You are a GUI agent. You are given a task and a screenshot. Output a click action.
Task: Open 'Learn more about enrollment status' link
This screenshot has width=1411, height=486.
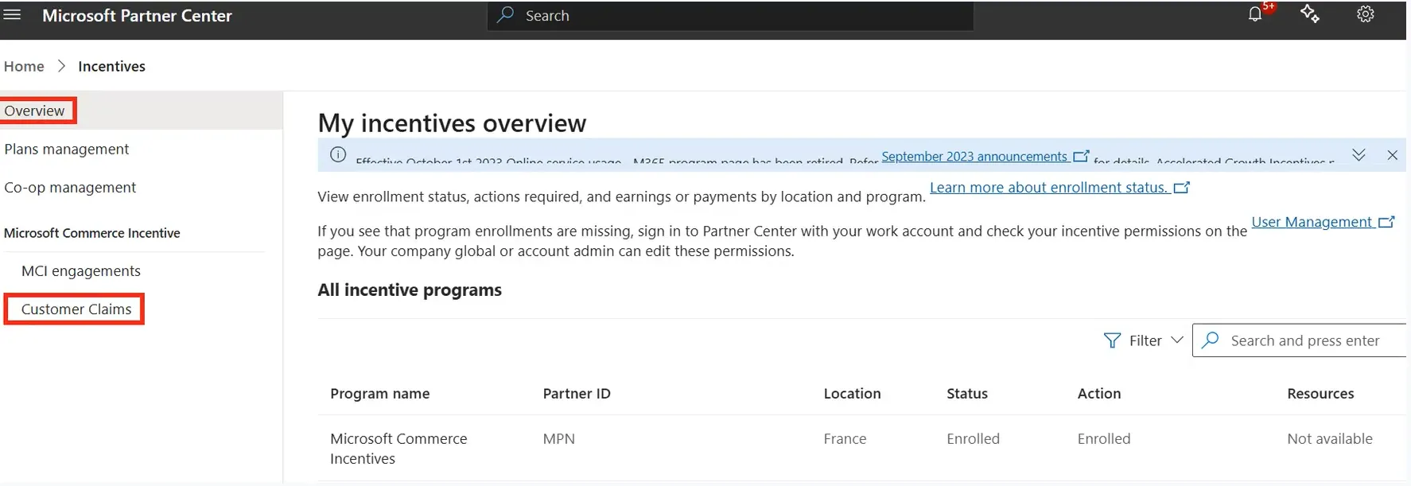click(1059, 187)
